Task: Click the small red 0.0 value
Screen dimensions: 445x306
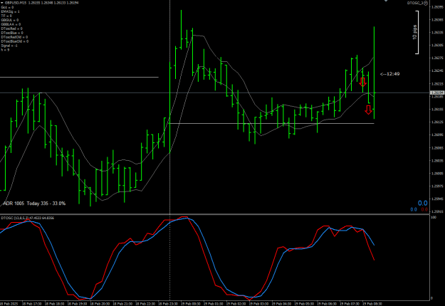Action: click(424, 210)
